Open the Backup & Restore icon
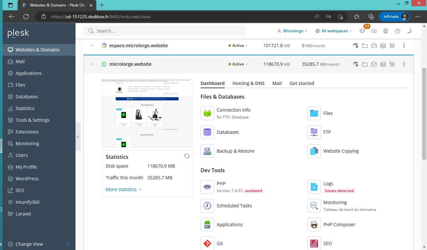427x250 pixels. (x=207, y=151)
